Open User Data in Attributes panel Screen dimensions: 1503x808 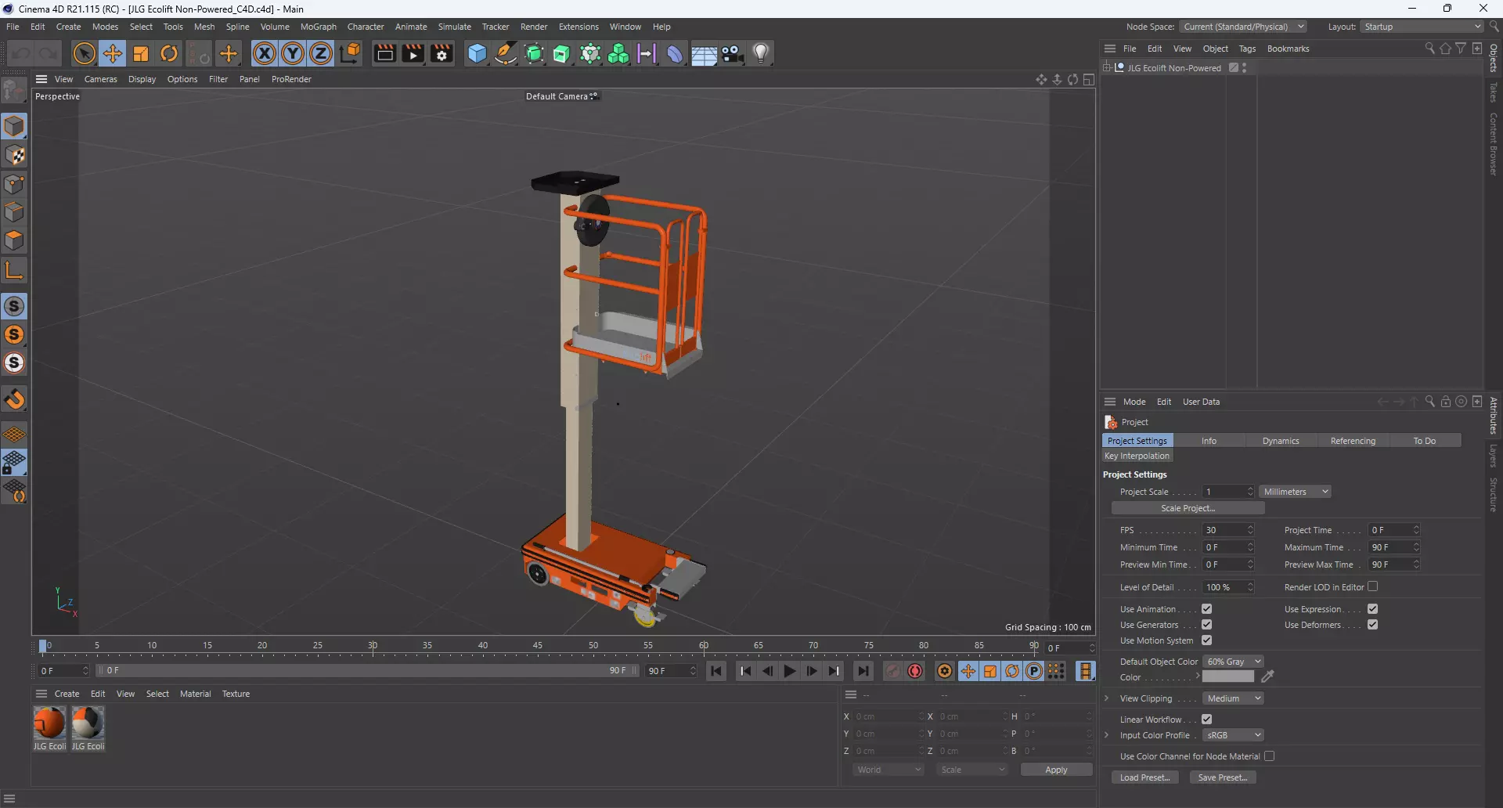point(1201,402)
